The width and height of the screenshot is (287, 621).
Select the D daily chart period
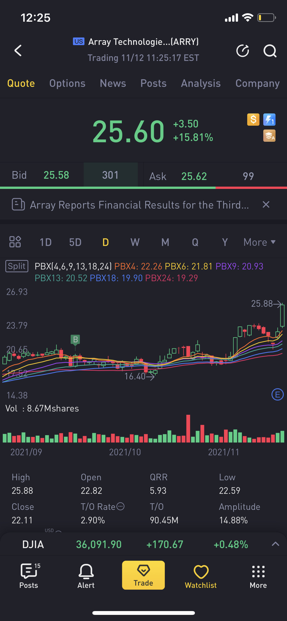click(106, 242)
